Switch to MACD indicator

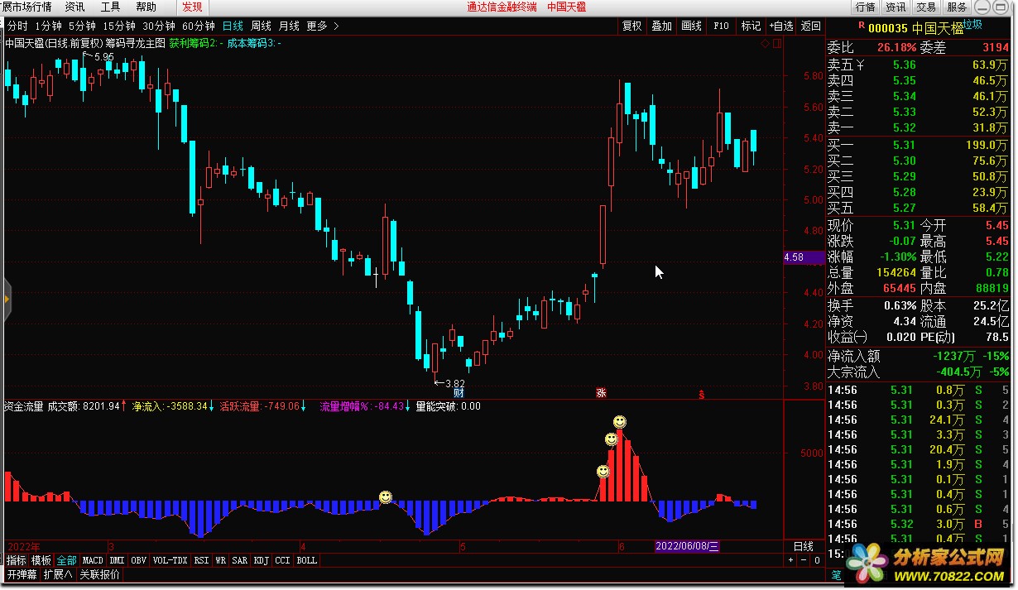pos(93,560)
